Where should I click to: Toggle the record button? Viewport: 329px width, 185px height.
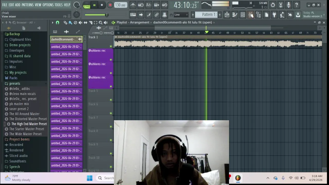pos(110,5)
